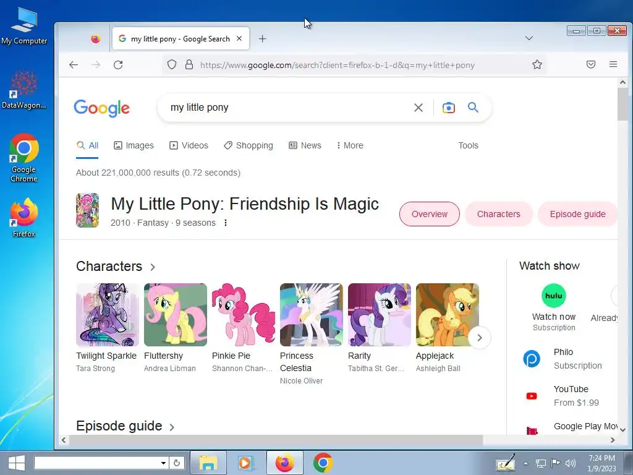Expand the Episode guide section arrow
This screenshot has width=633, height=475.
172,427
